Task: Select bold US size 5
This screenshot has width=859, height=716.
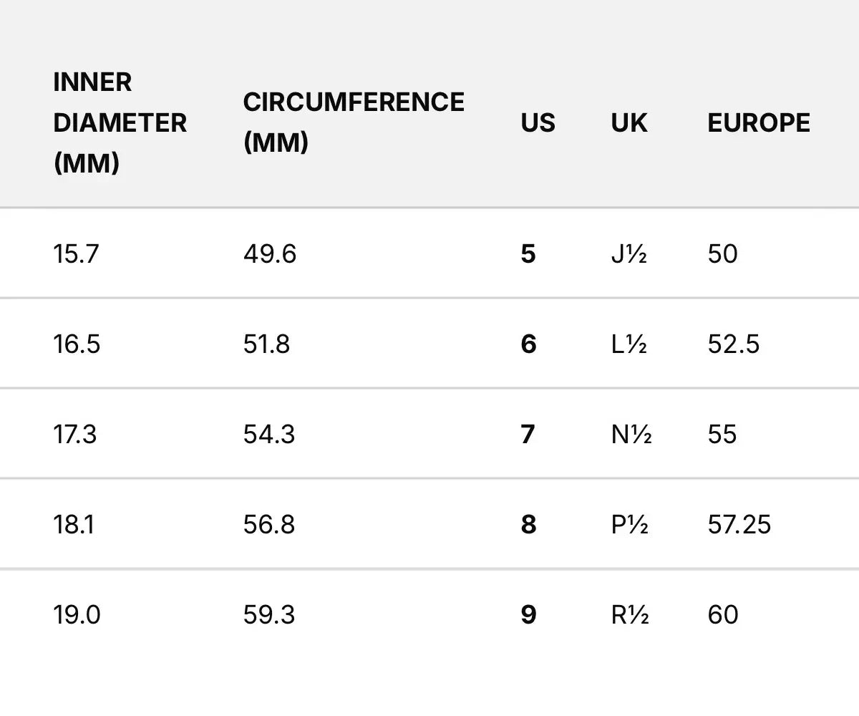Action: (x=528, y=254)
